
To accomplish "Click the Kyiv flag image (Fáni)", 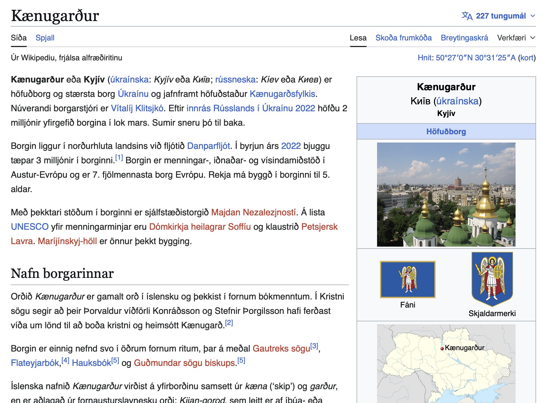I will point(408,280).
